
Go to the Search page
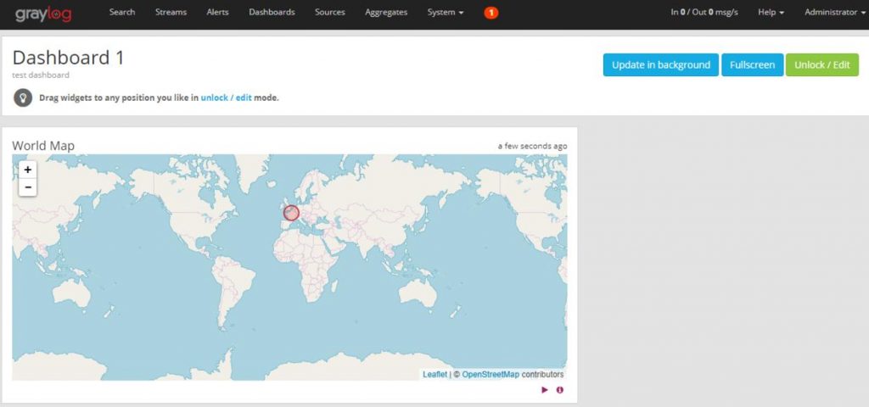[x=122, y=13]
